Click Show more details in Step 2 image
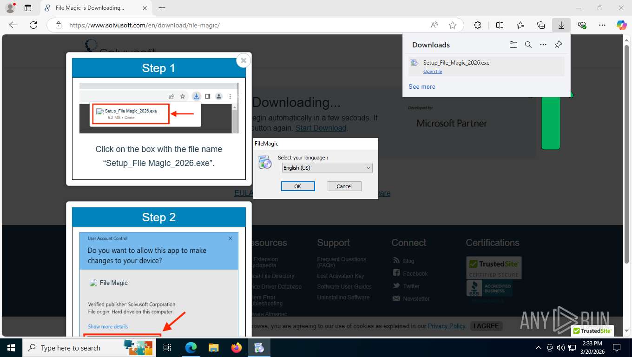The image size is (632, 357). point(108,326)
